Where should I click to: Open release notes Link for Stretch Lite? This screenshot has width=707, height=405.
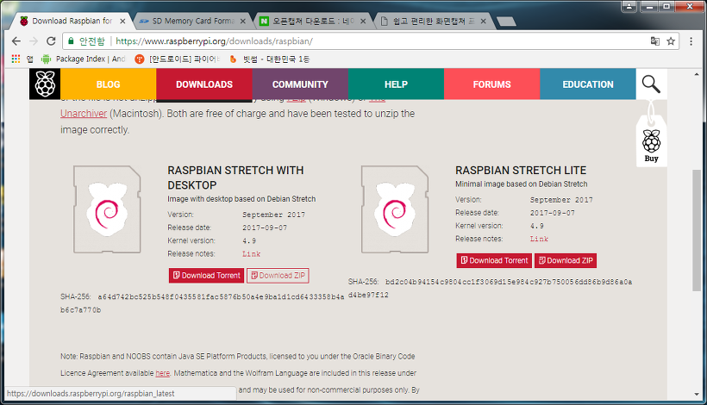tap(539, 239)
